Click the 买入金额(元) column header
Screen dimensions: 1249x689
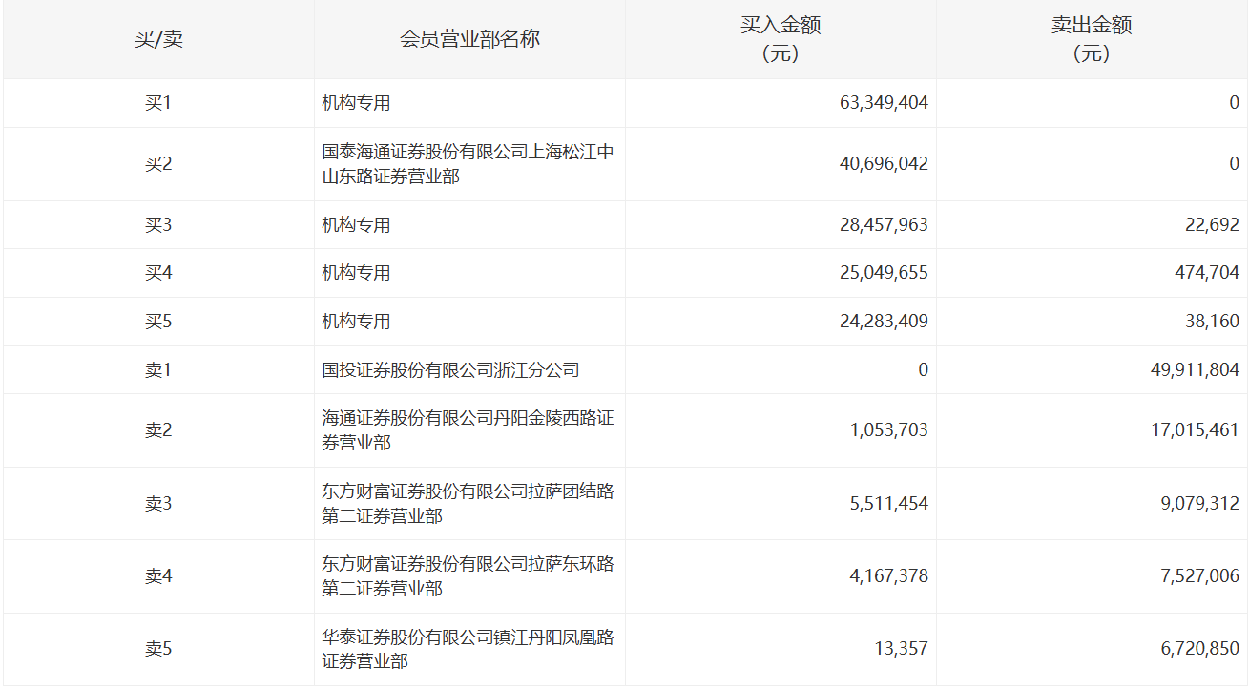781,39
